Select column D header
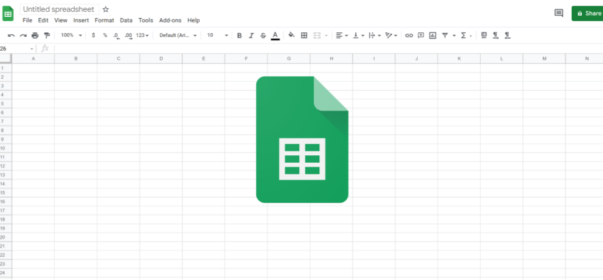The image size is (603, 280). click(161, 59)
